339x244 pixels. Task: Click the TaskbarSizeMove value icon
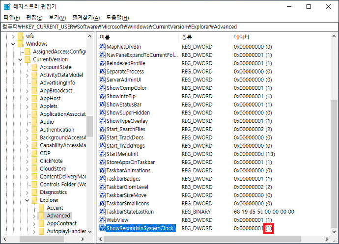[102, 195]
